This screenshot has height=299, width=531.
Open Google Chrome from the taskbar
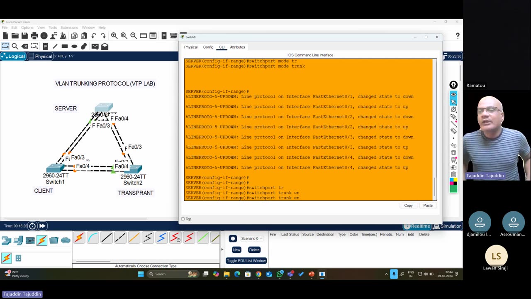click(258, 274)
